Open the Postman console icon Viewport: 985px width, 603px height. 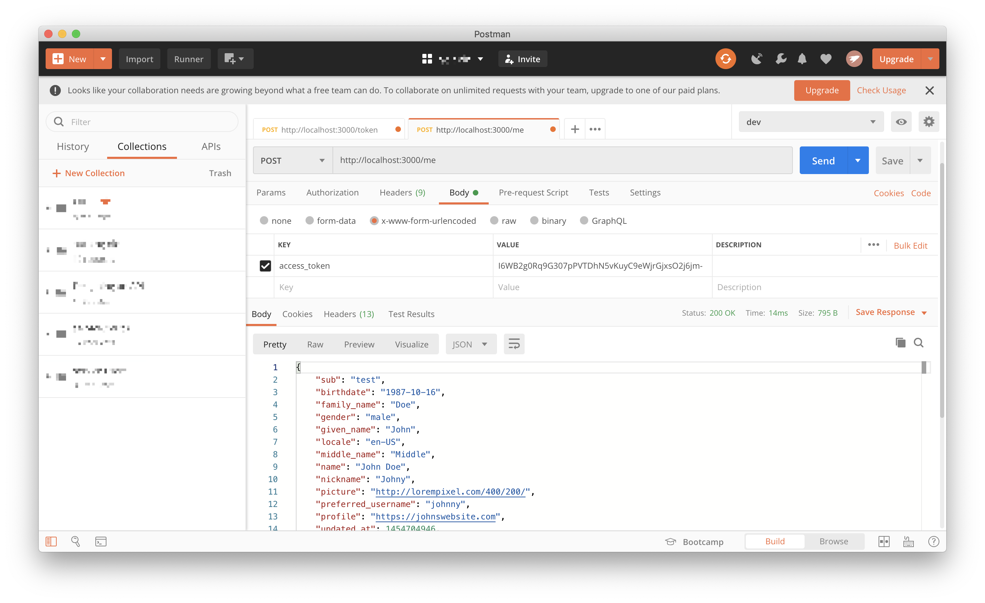pyautogui.click(x=101, y=542)
